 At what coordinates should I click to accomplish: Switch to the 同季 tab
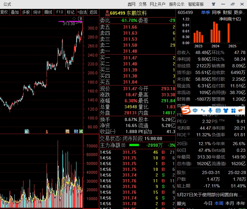[x=216, y=12]
